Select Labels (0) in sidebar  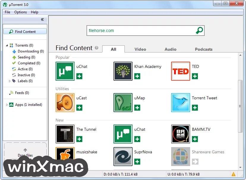(25, 81)
